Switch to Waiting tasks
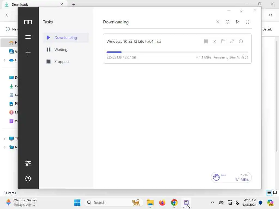The width and height of the screenshot is (279, 209). [66, 50]
